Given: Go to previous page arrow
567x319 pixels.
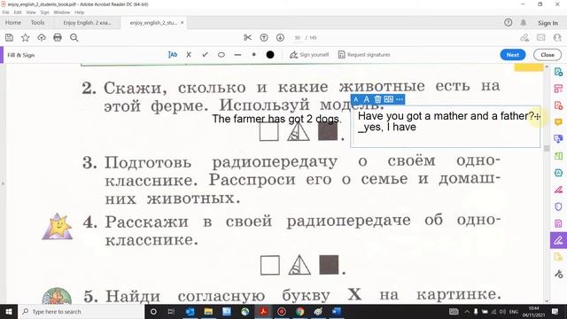Looking at the screenshot, I should (x=264, y=37).
